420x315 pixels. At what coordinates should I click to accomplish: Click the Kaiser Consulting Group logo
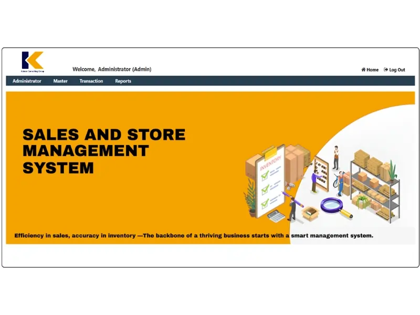point(33,61)
